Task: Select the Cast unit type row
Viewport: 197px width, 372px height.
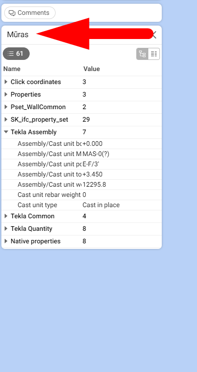Action: pyautogui.click(x=82, y=205)
